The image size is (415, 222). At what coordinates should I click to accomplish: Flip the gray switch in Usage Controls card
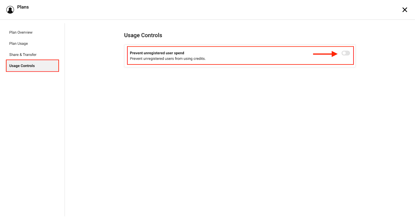345,53
